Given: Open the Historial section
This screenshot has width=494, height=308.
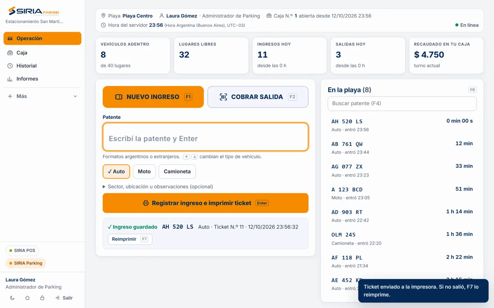Looking at the screenshot, I should pyautogui.click(x=43, y=66).
